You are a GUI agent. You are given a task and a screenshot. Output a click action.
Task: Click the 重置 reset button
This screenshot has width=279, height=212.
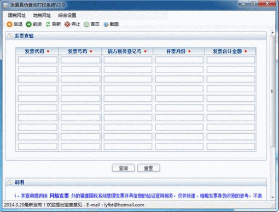click(149, 168)
